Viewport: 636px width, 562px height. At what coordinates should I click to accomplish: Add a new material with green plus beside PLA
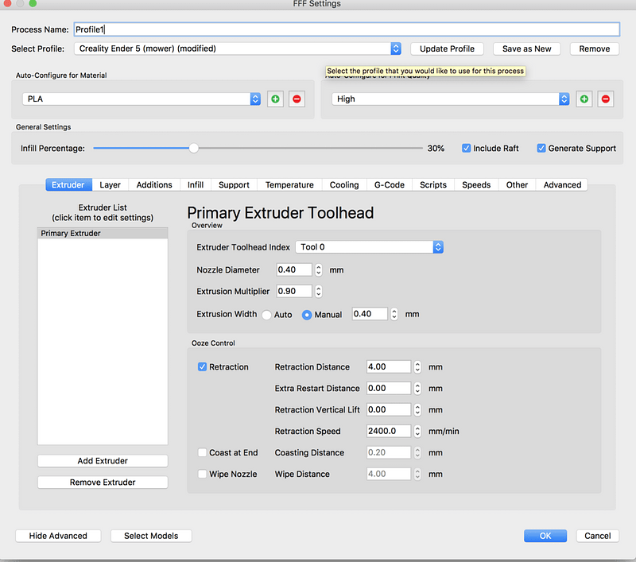click(x=275, y=99)
